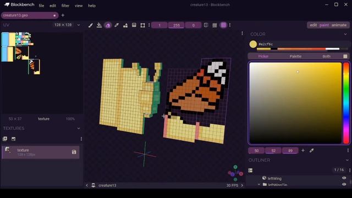Click the 30 FPS indicator in status bar
The width and height of the screenshot is (352, 198).
pyautogui.click(x=232, y=185)
